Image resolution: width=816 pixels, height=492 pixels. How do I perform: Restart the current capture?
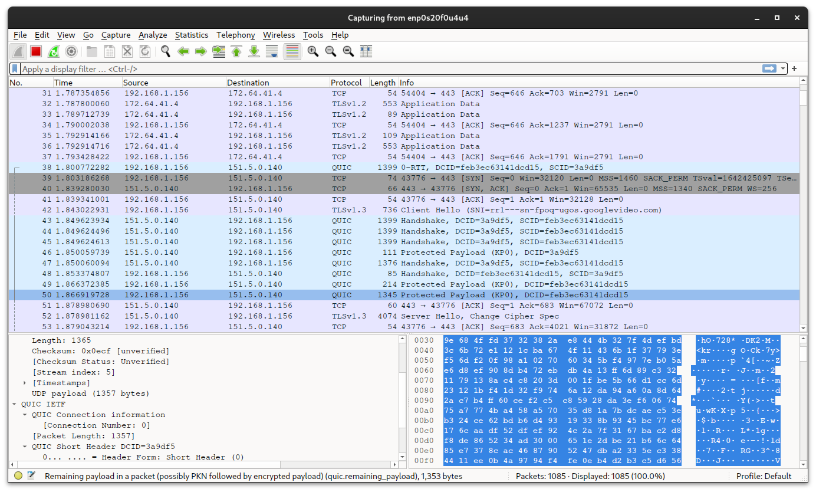(54, 51)
